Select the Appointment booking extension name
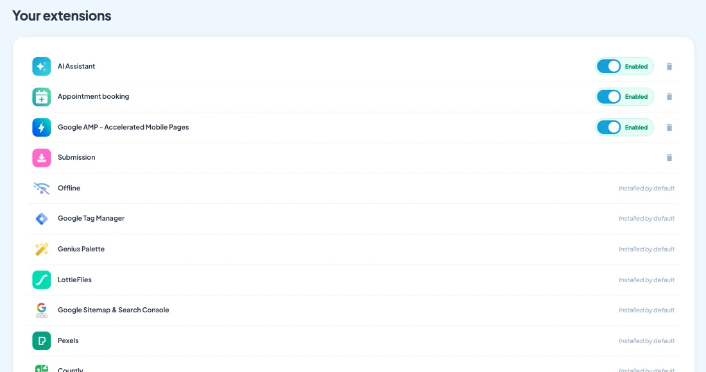This screenshot has height=372, width=706. point(93,96)
